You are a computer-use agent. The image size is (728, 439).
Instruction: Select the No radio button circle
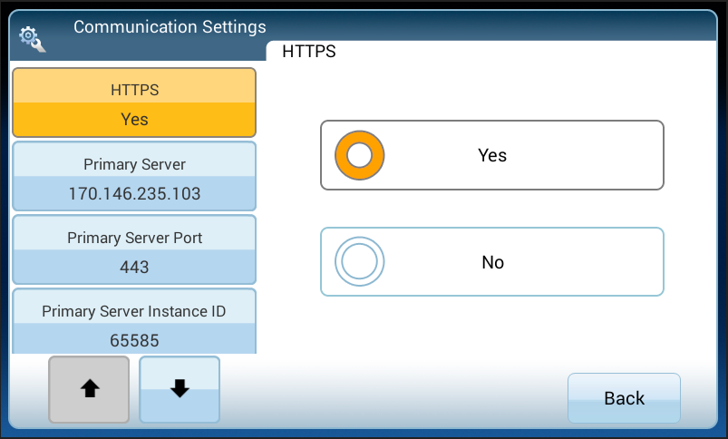click(x=360, y=262)
